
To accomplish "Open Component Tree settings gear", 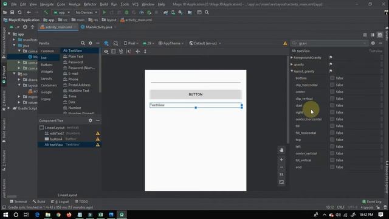I will tap(91, 120).
